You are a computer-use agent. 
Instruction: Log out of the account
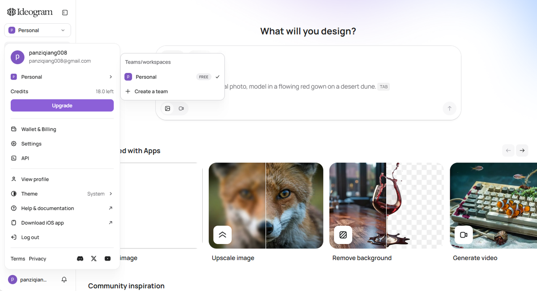pos(62,237)
